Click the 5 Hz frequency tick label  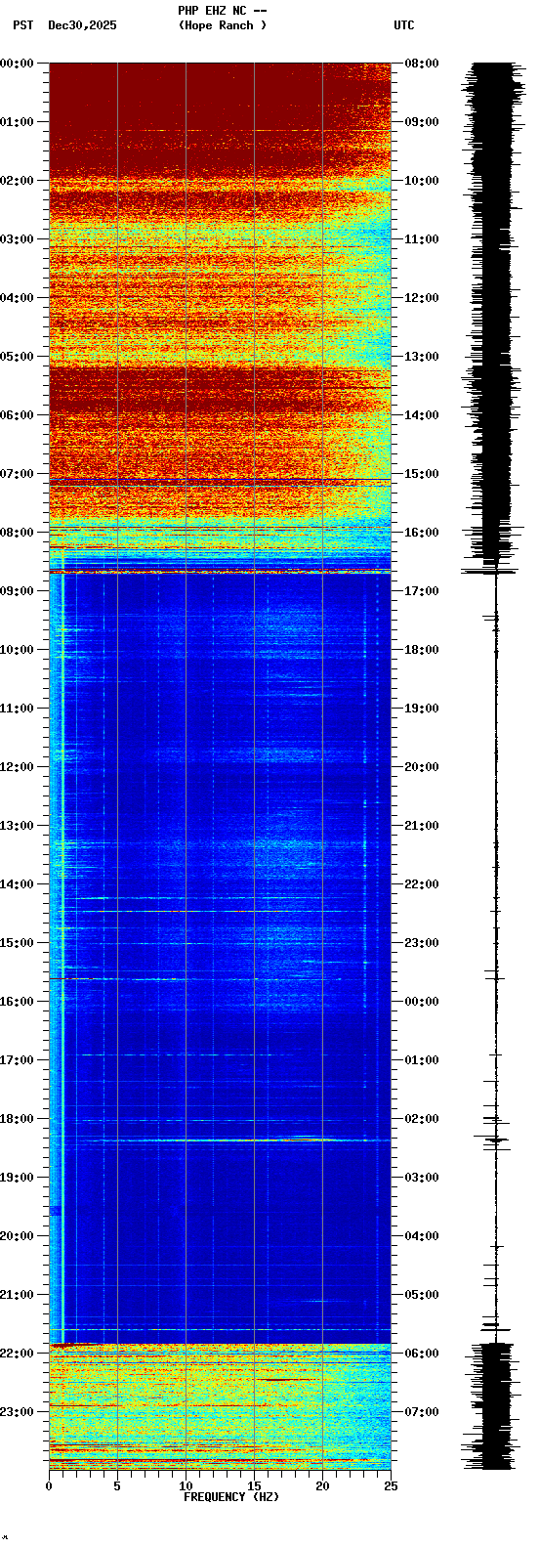point(117,1485)
